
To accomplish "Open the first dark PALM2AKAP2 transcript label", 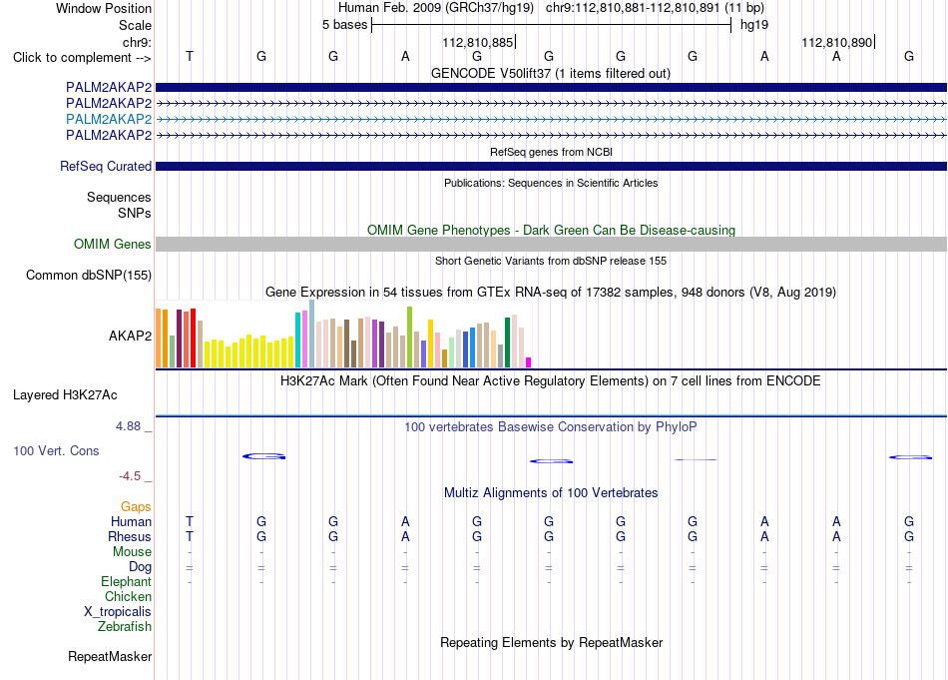I will 109,87.
